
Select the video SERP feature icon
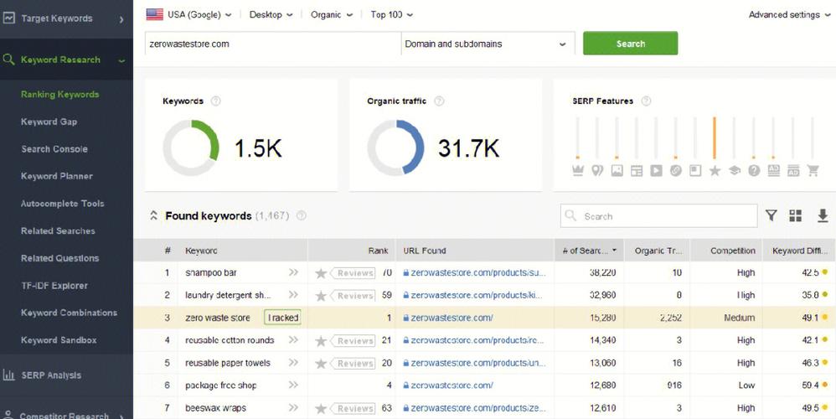[656, 171]
